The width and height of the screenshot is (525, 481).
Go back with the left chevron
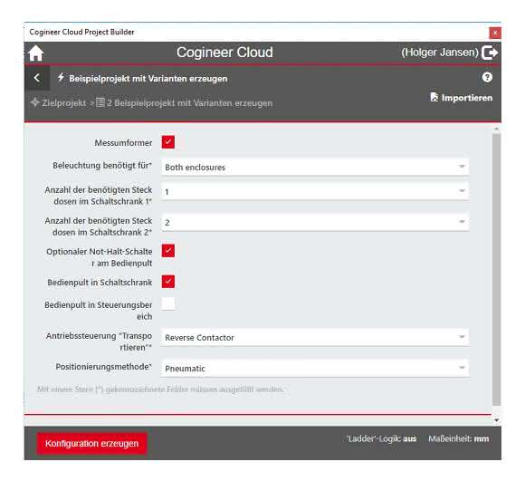(37, 78)
